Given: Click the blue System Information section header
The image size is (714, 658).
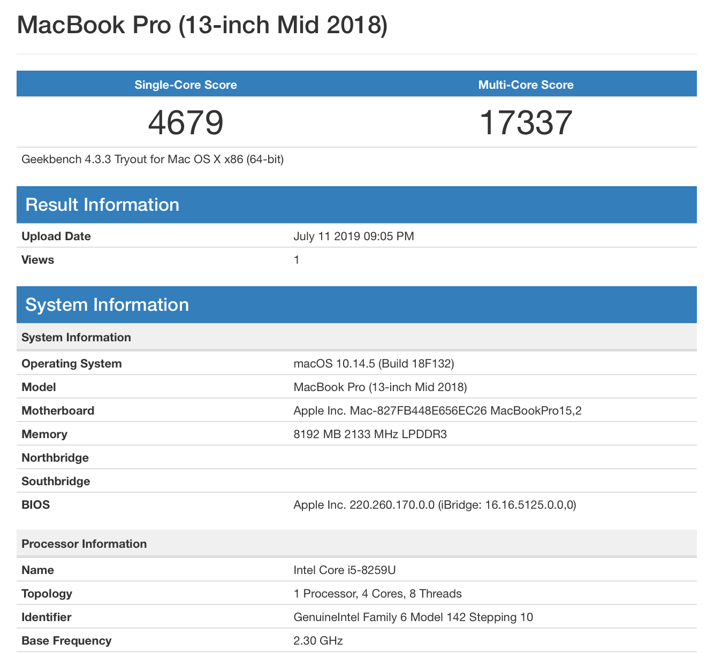Looking at the screenshot, I should (356, 305).
